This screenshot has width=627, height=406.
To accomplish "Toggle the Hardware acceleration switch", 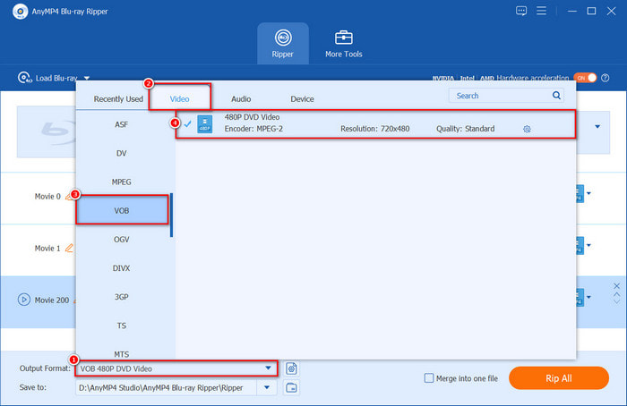I will click(585, 78).
